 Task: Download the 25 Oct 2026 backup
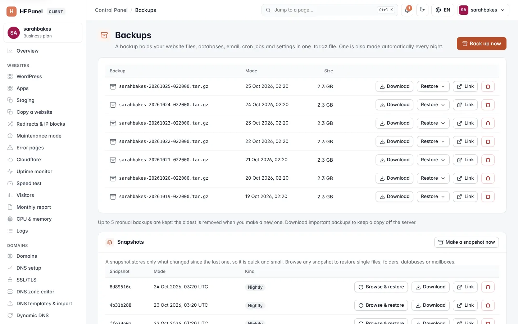[x=394, y=86]
